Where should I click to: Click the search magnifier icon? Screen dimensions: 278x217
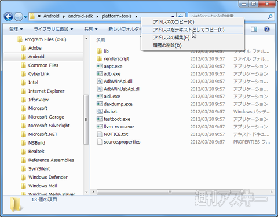coord(270,17)
